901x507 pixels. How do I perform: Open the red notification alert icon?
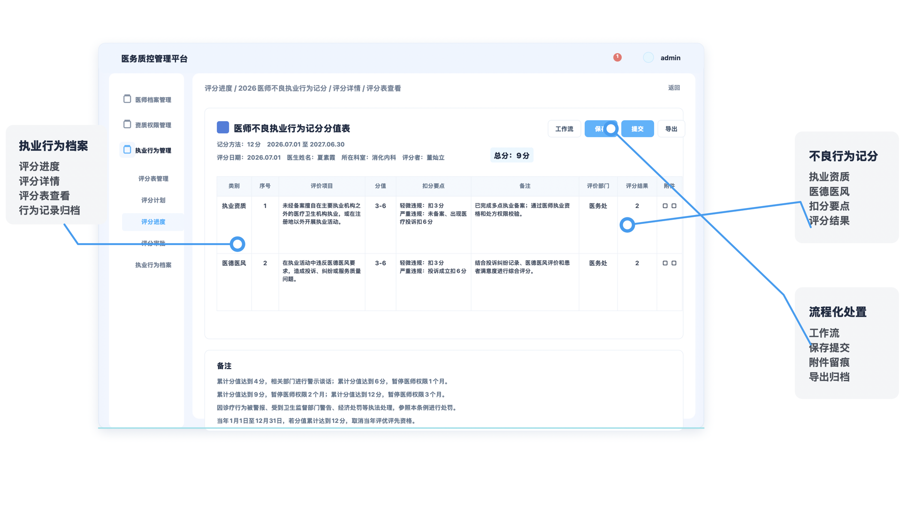[618, 57]
